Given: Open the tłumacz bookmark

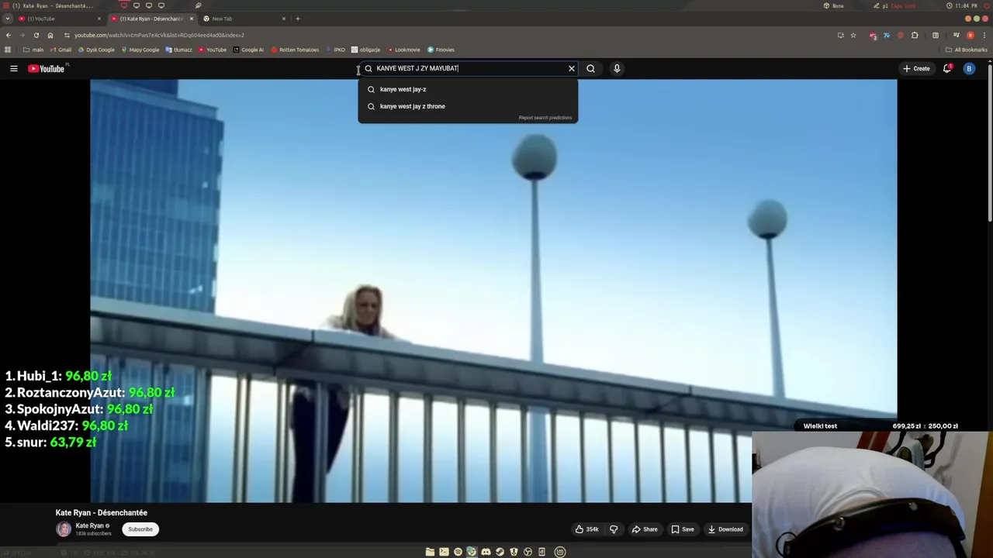Looking at the screenshot, I should pyautogui.click(x=178, y=50).
